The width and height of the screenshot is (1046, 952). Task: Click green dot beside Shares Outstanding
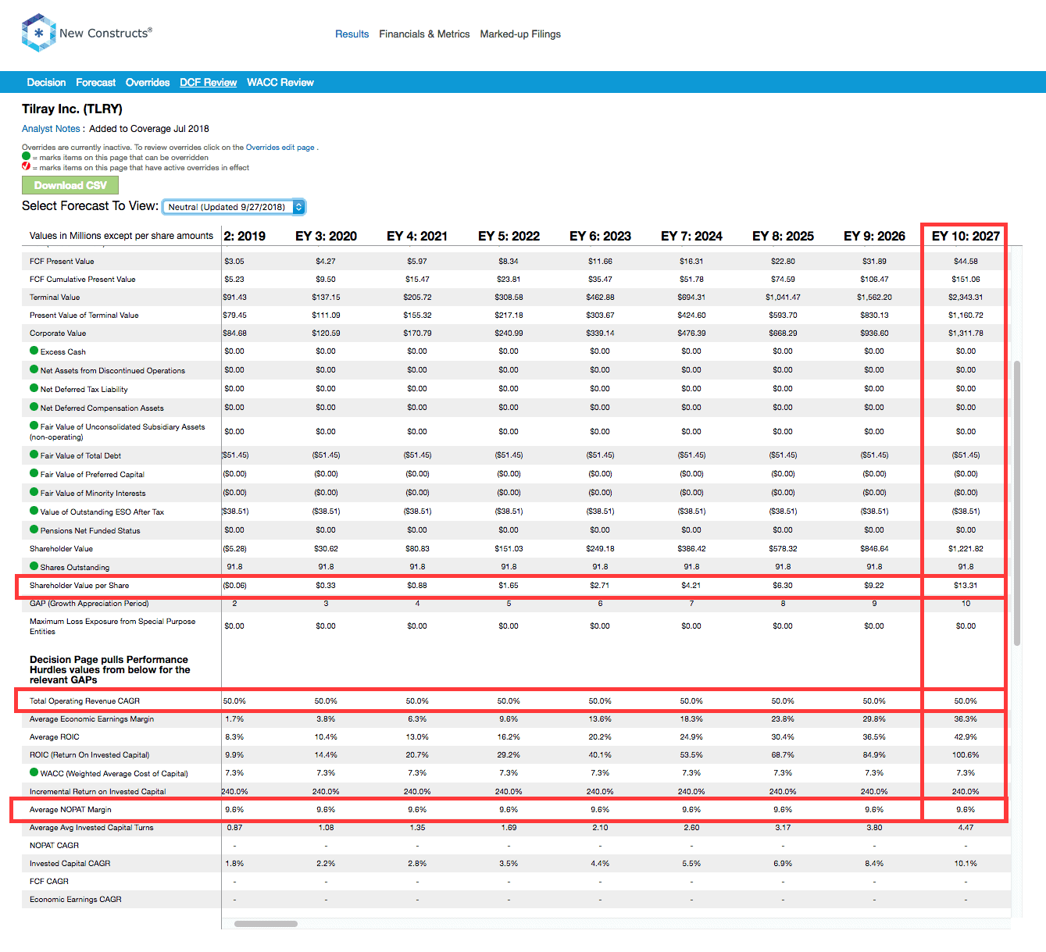click(34, 566)
